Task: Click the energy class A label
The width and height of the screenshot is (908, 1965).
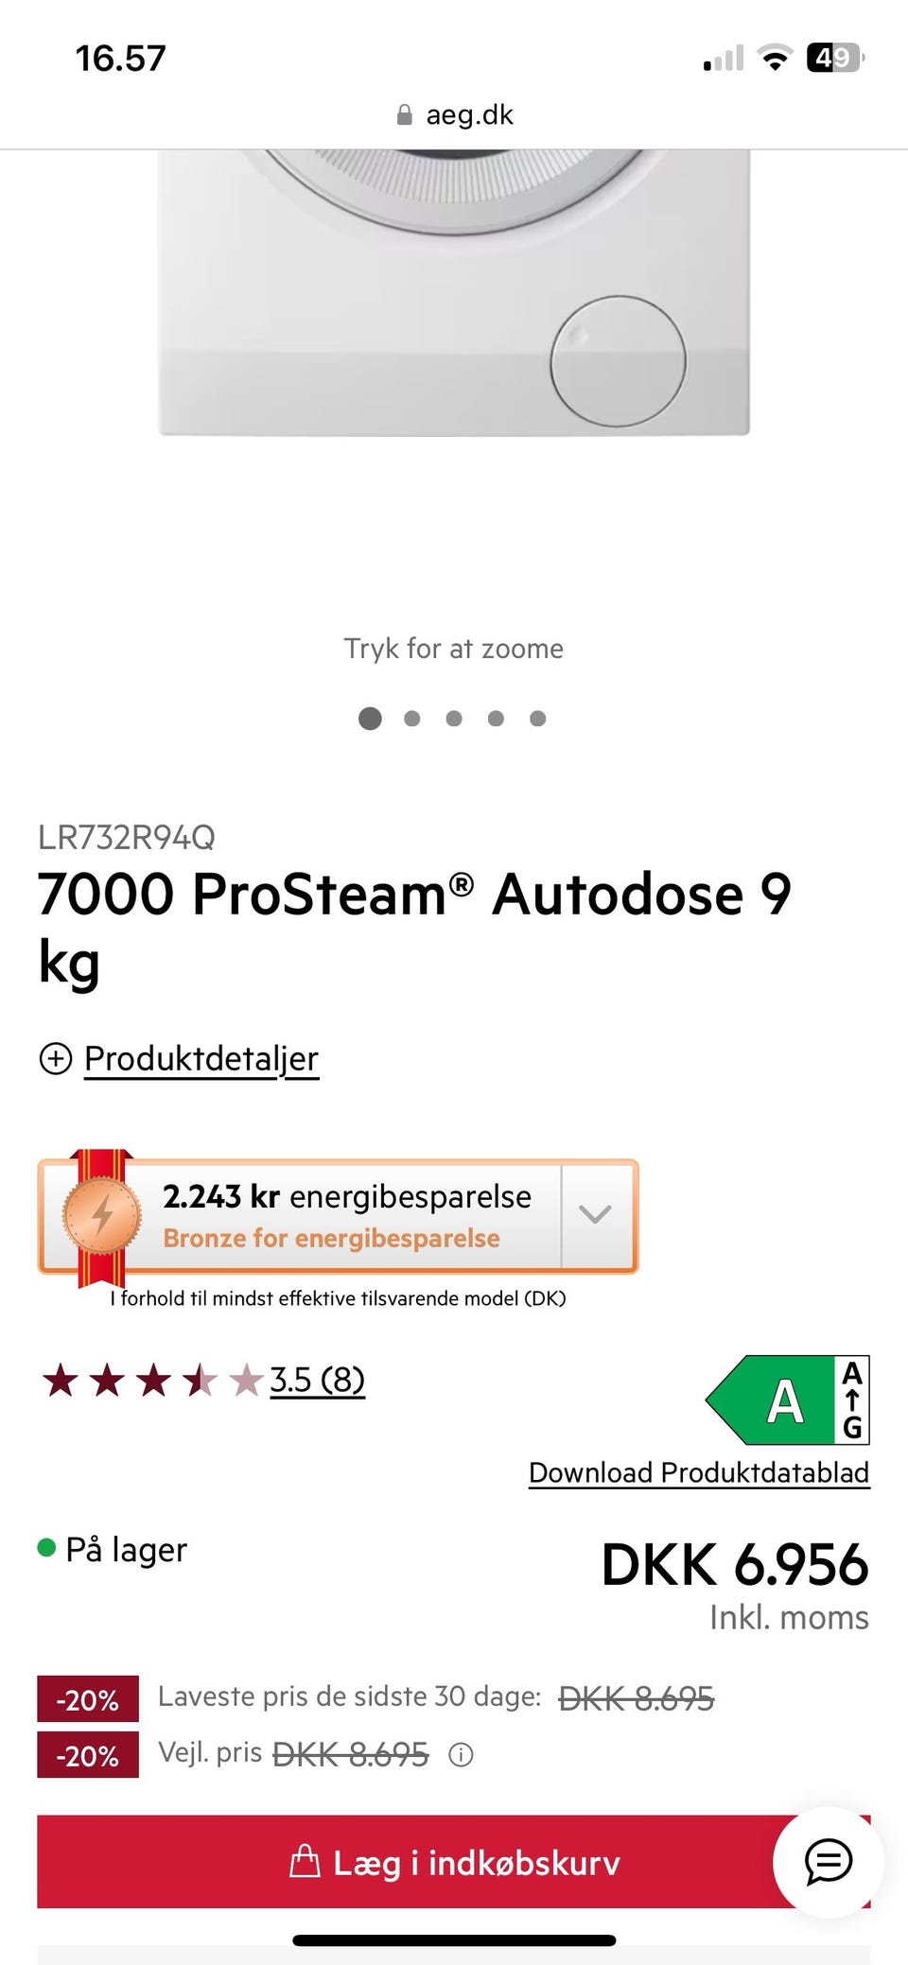Action: pos(787,1400)
